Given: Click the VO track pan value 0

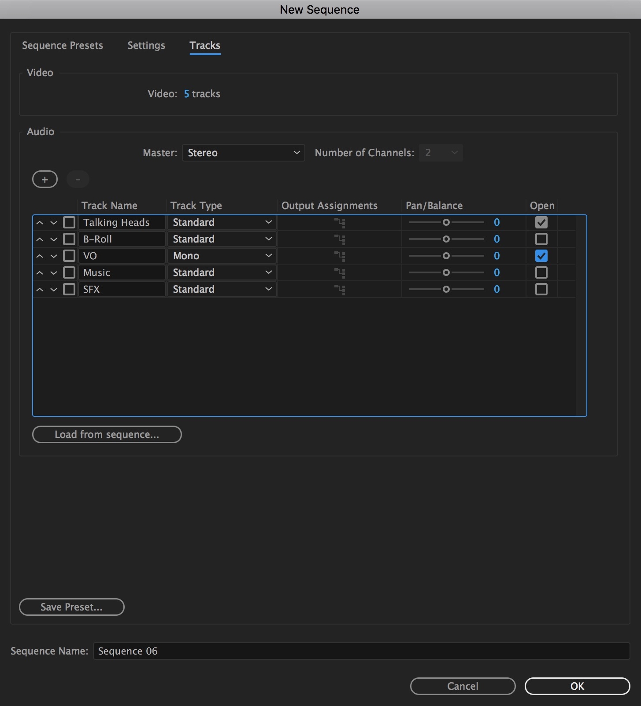Looking at the screenshot, I should click(497, 256).
